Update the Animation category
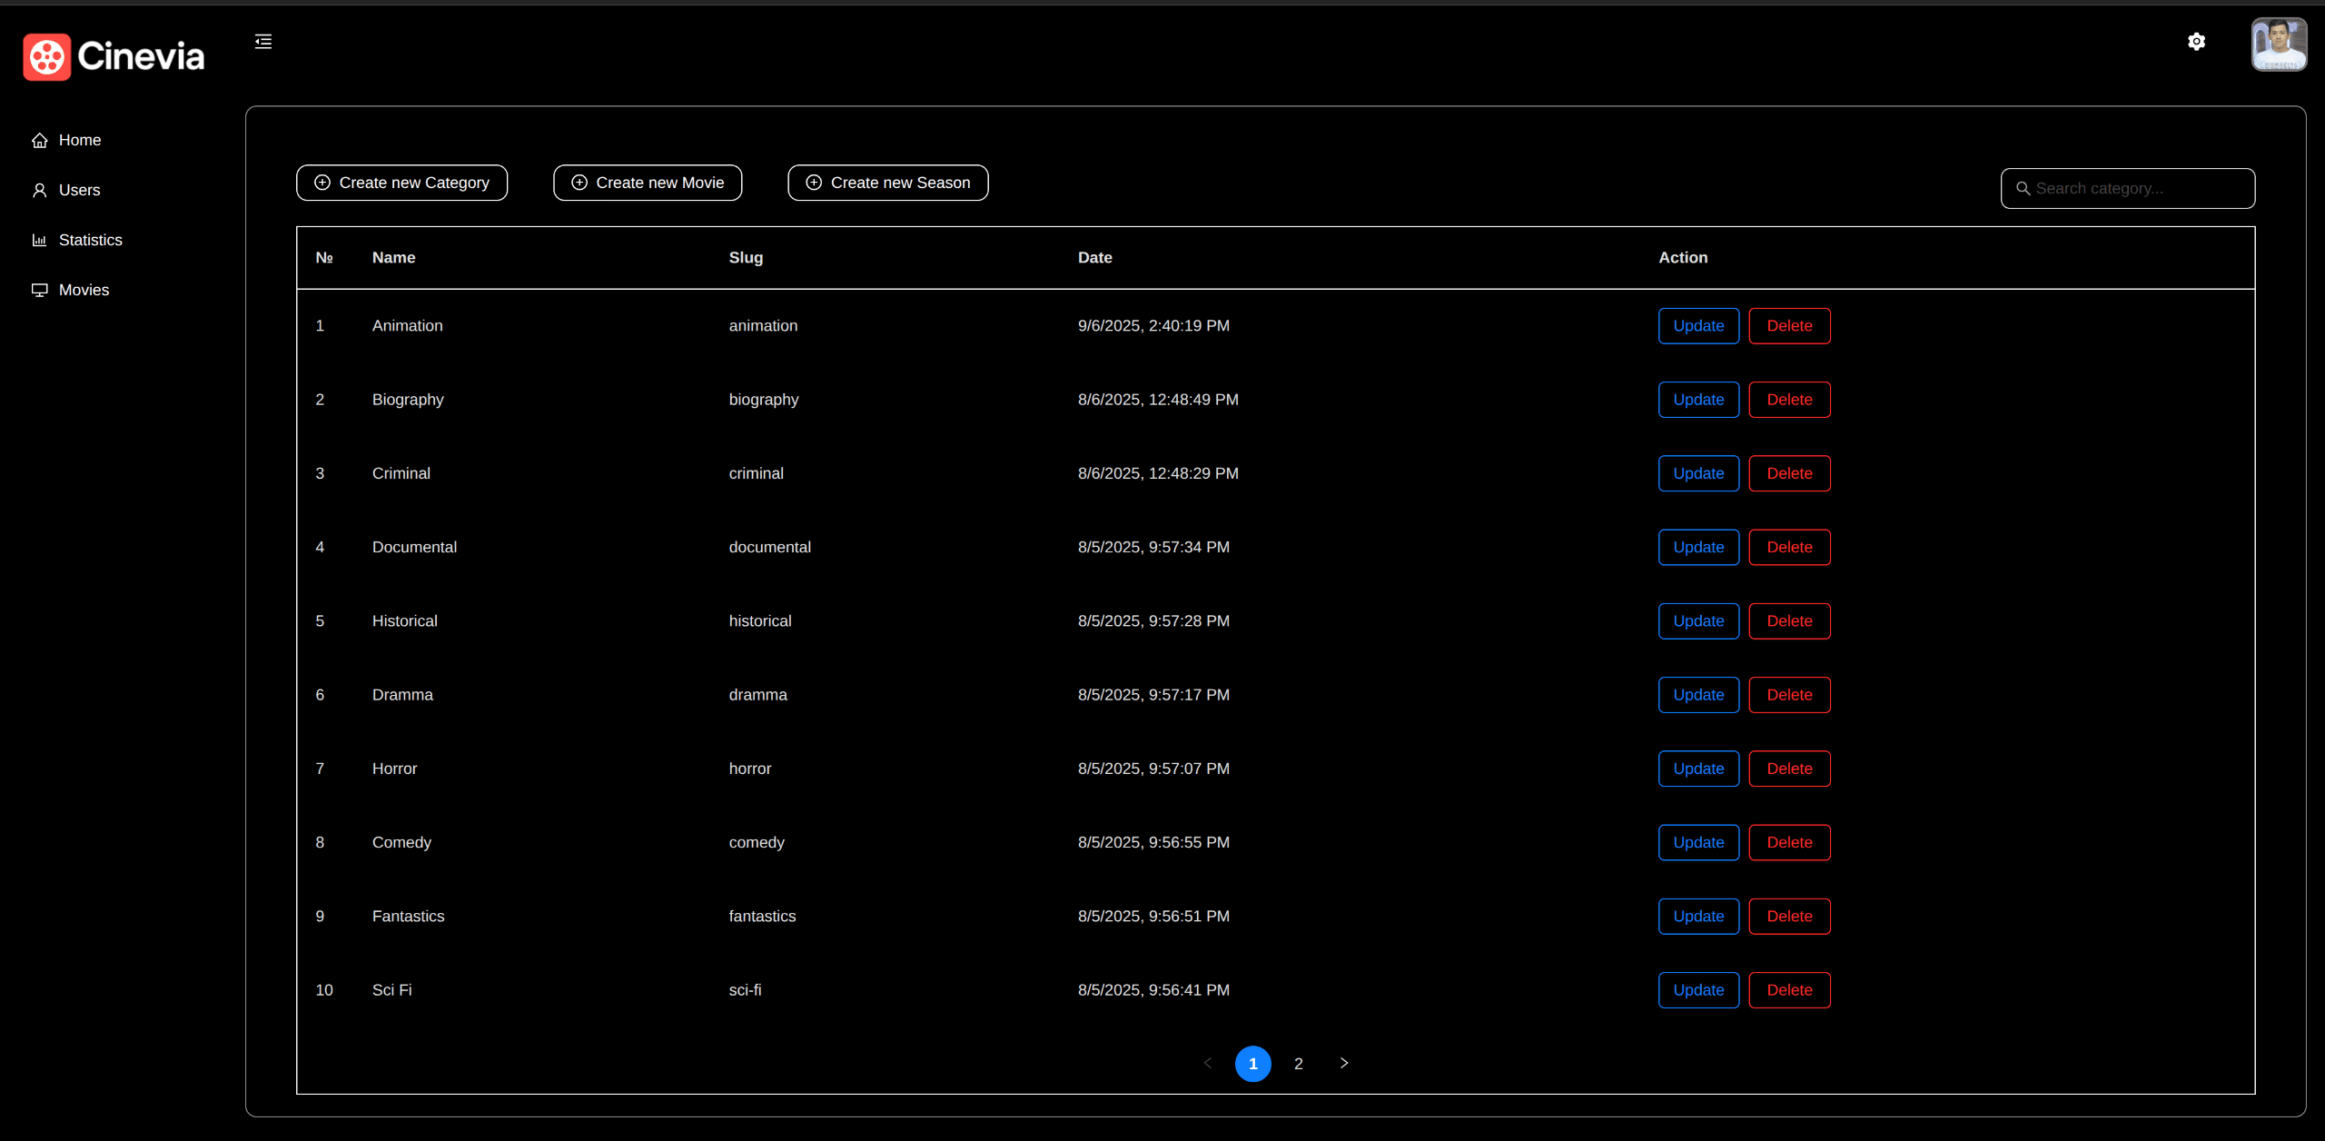Screen dimensions: 2325x1141 pyautogui.click(x=1697, y=325)
